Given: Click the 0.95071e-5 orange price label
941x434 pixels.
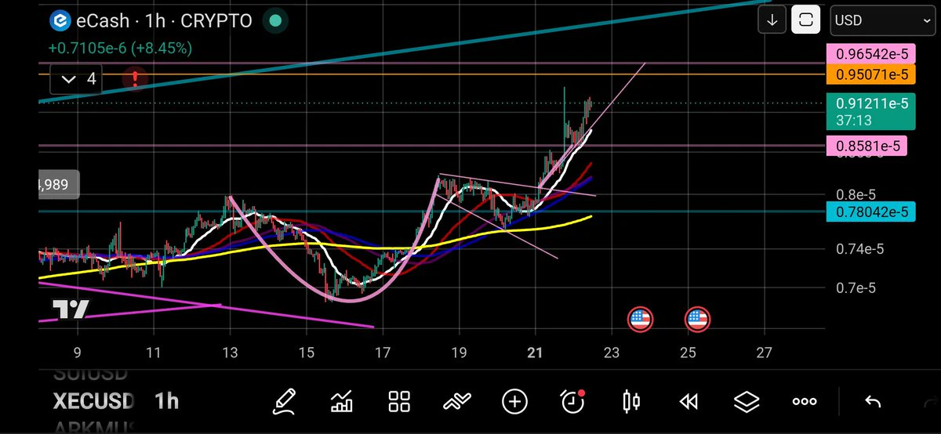Looking at the screenshot, I should [x=871, y=74].
